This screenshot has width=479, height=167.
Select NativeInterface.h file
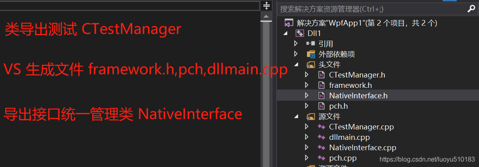(x=358, y=96)
